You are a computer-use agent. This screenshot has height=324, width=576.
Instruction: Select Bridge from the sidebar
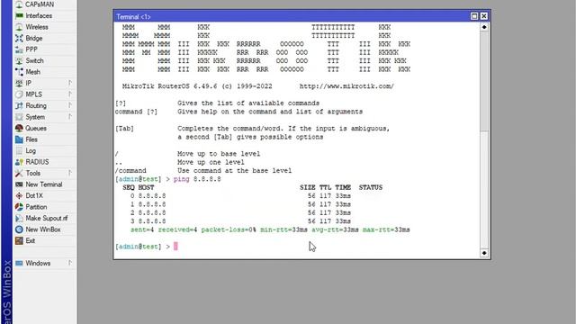click(44, 38)
